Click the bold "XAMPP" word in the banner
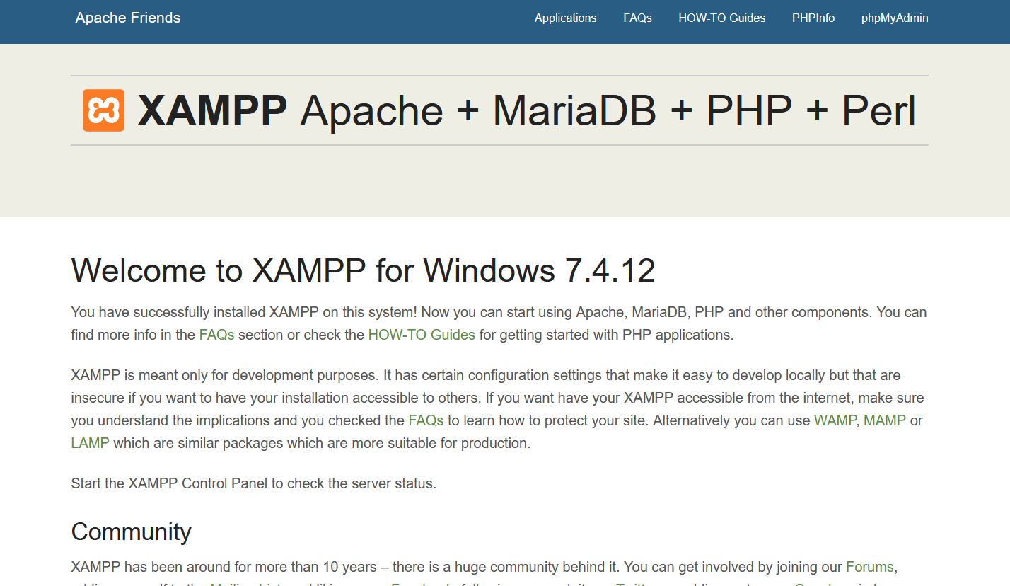Screen dimensions: 1010x586 (x=212, y=111)
